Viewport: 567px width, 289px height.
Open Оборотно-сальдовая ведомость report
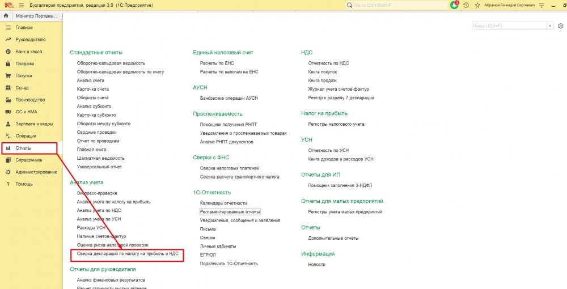tap(111, 63)
